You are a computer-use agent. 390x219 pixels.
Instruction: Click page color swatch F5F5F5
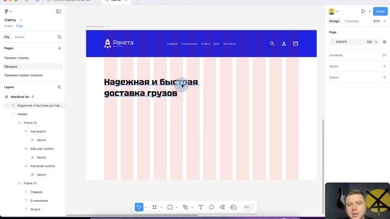[x=332, y=42]
